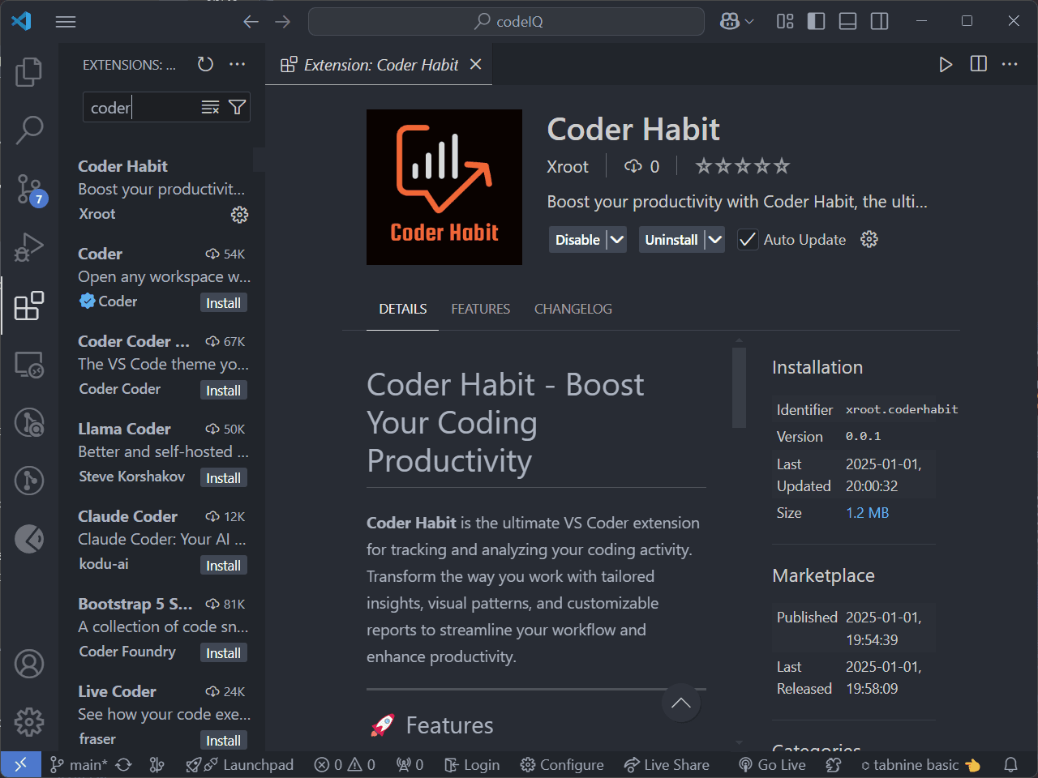The image size is (1038, 778).
Task: Go forward with the right arrow
Action: [282, 22]
